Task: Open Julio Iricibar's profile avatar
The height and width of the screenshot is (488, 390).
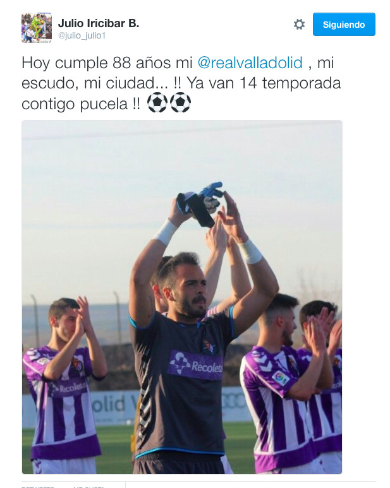Action: (37, 28)
